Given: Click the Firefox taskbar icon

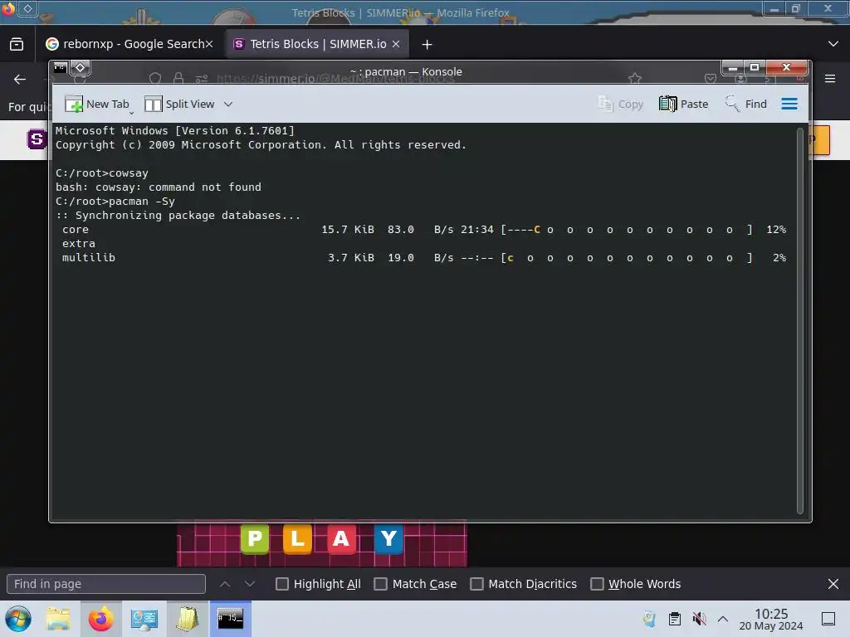Looking at the screenshot, I should point(100,619).
